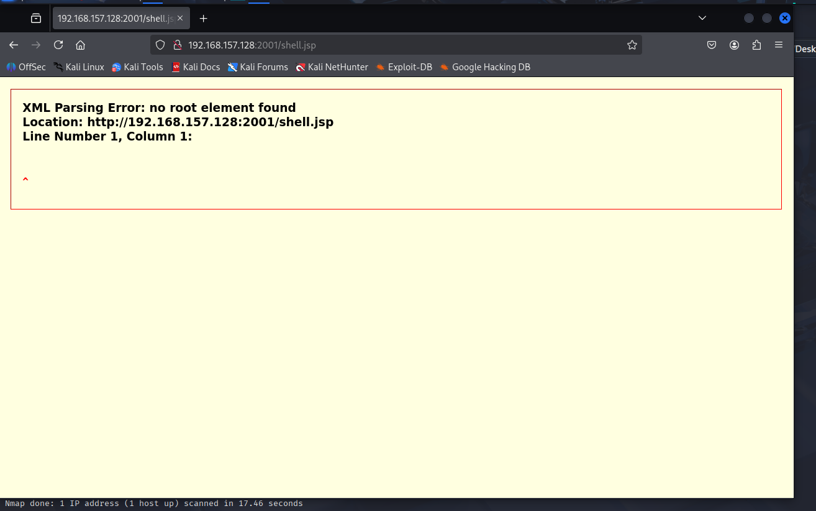Image resolution: width=816 pixels, height=511 pixels.
Task: Click the Location http://192.168.157.128:2001/shell.jsp text
Action: tap(178, 122)
